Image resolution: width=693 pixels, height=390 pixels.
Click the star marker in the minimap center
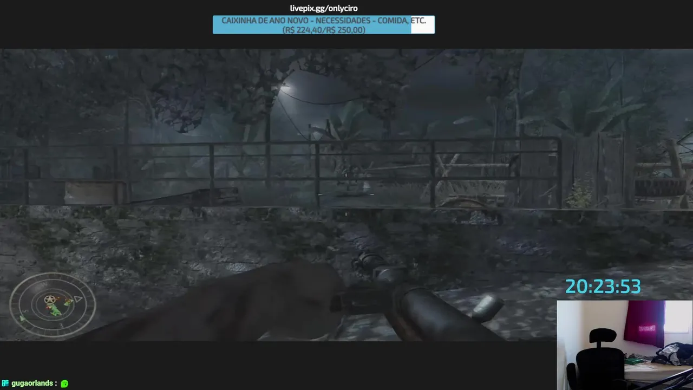click(50, 300)
